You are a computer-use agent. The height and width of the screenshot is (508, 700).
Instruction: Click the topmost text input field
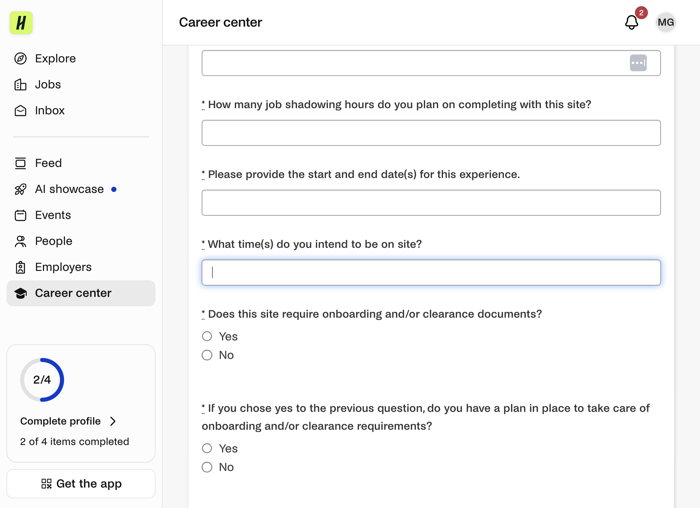tap(431, 63)
